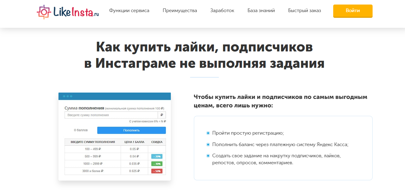
Task: Click the bullet before Создать свое задание
Action: [208, 156]
